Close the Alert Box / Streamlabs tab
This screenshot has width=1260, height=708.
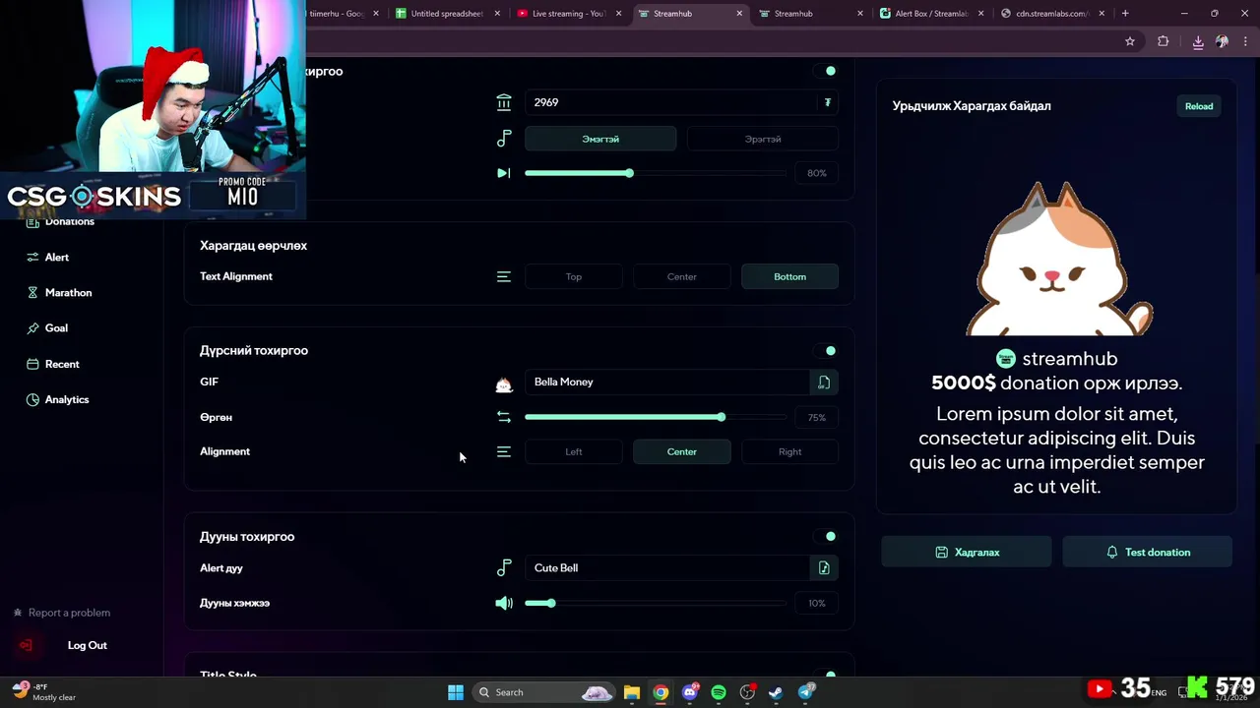(x=980, y=14)
